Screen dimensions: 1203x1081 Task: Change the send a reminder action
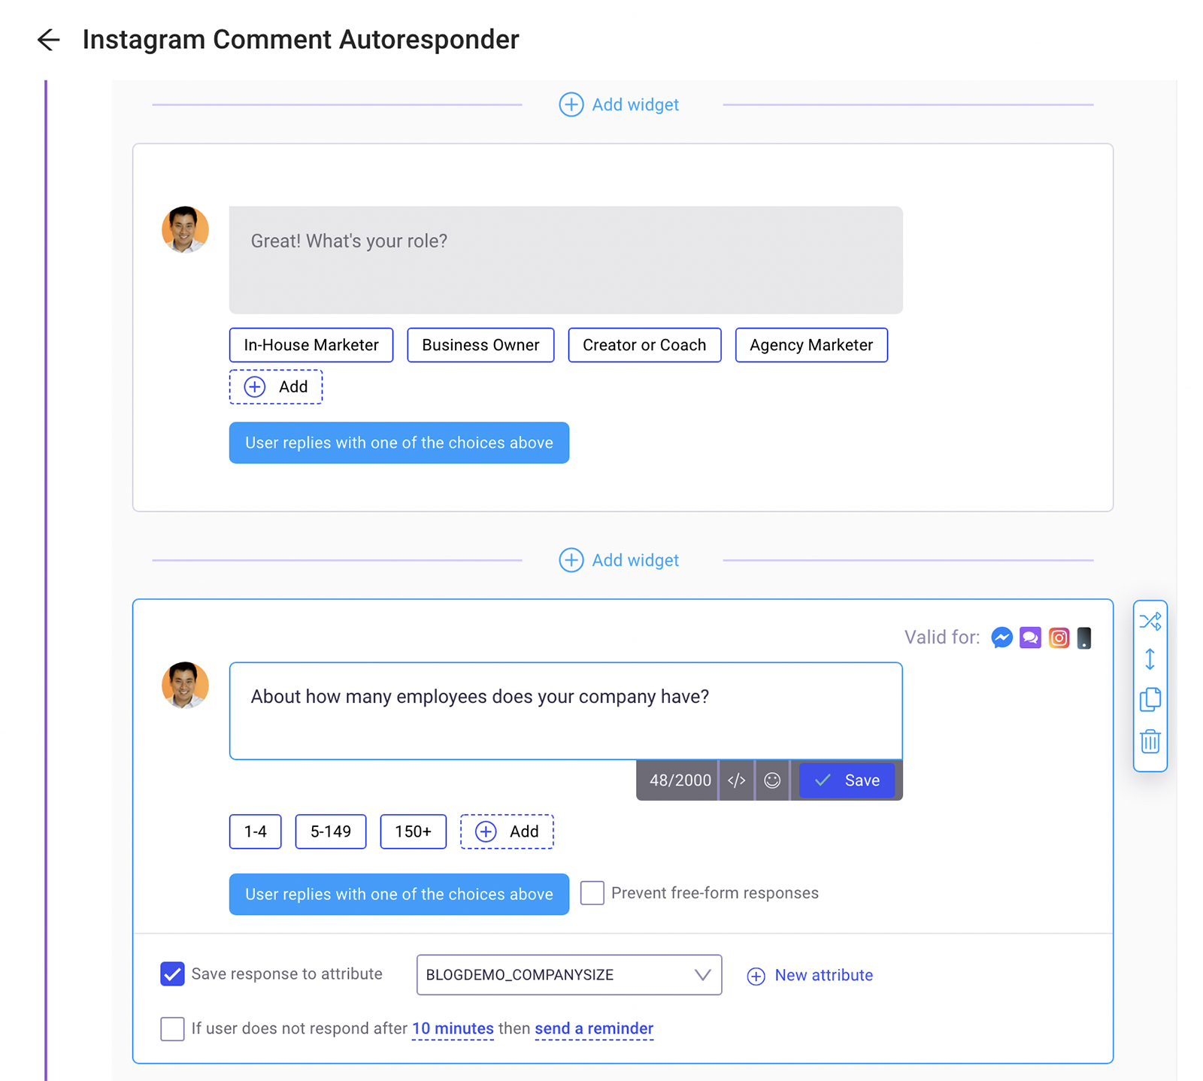[x=594, y=1028]
